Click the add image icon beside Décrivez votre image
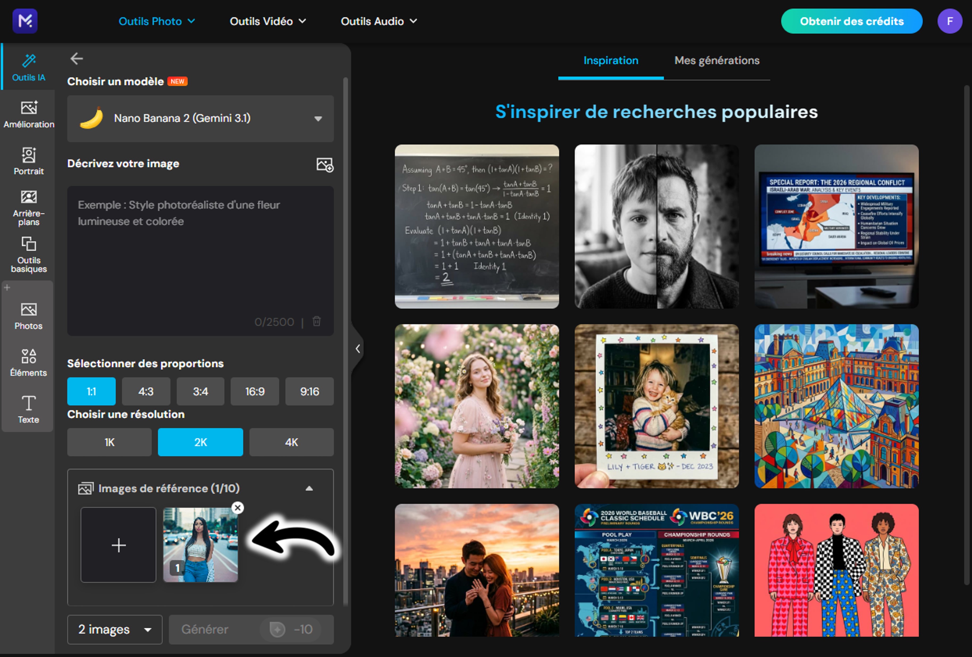This screenshot has height=657, width=972. tap(324, 165)
